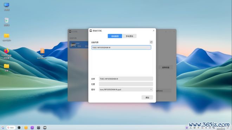The height and width of the screenshot is (130, 232).
Task: Focus the empty location field
Action: [126, 84]
